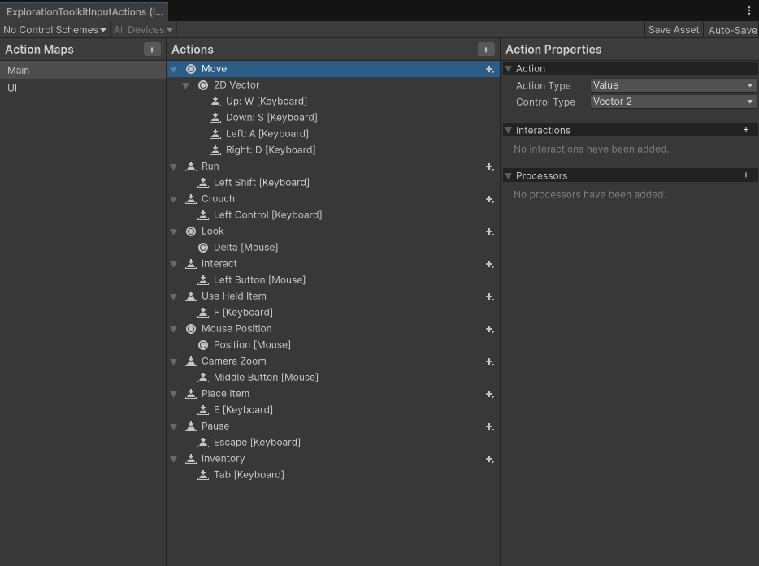Click the plus icon to add an Interaction
Image resolution: width=759 pixels, height=566 pixels.
pos(745,130)
